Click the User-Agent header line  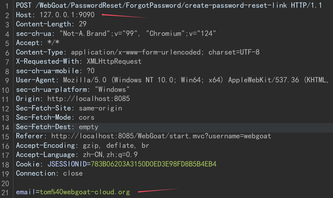click(172, 80)
